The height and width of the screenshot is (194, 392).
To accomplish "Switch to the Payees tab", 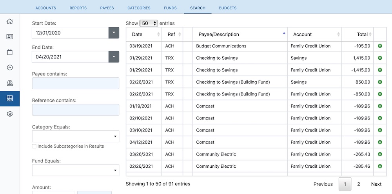I will point(107,8).
